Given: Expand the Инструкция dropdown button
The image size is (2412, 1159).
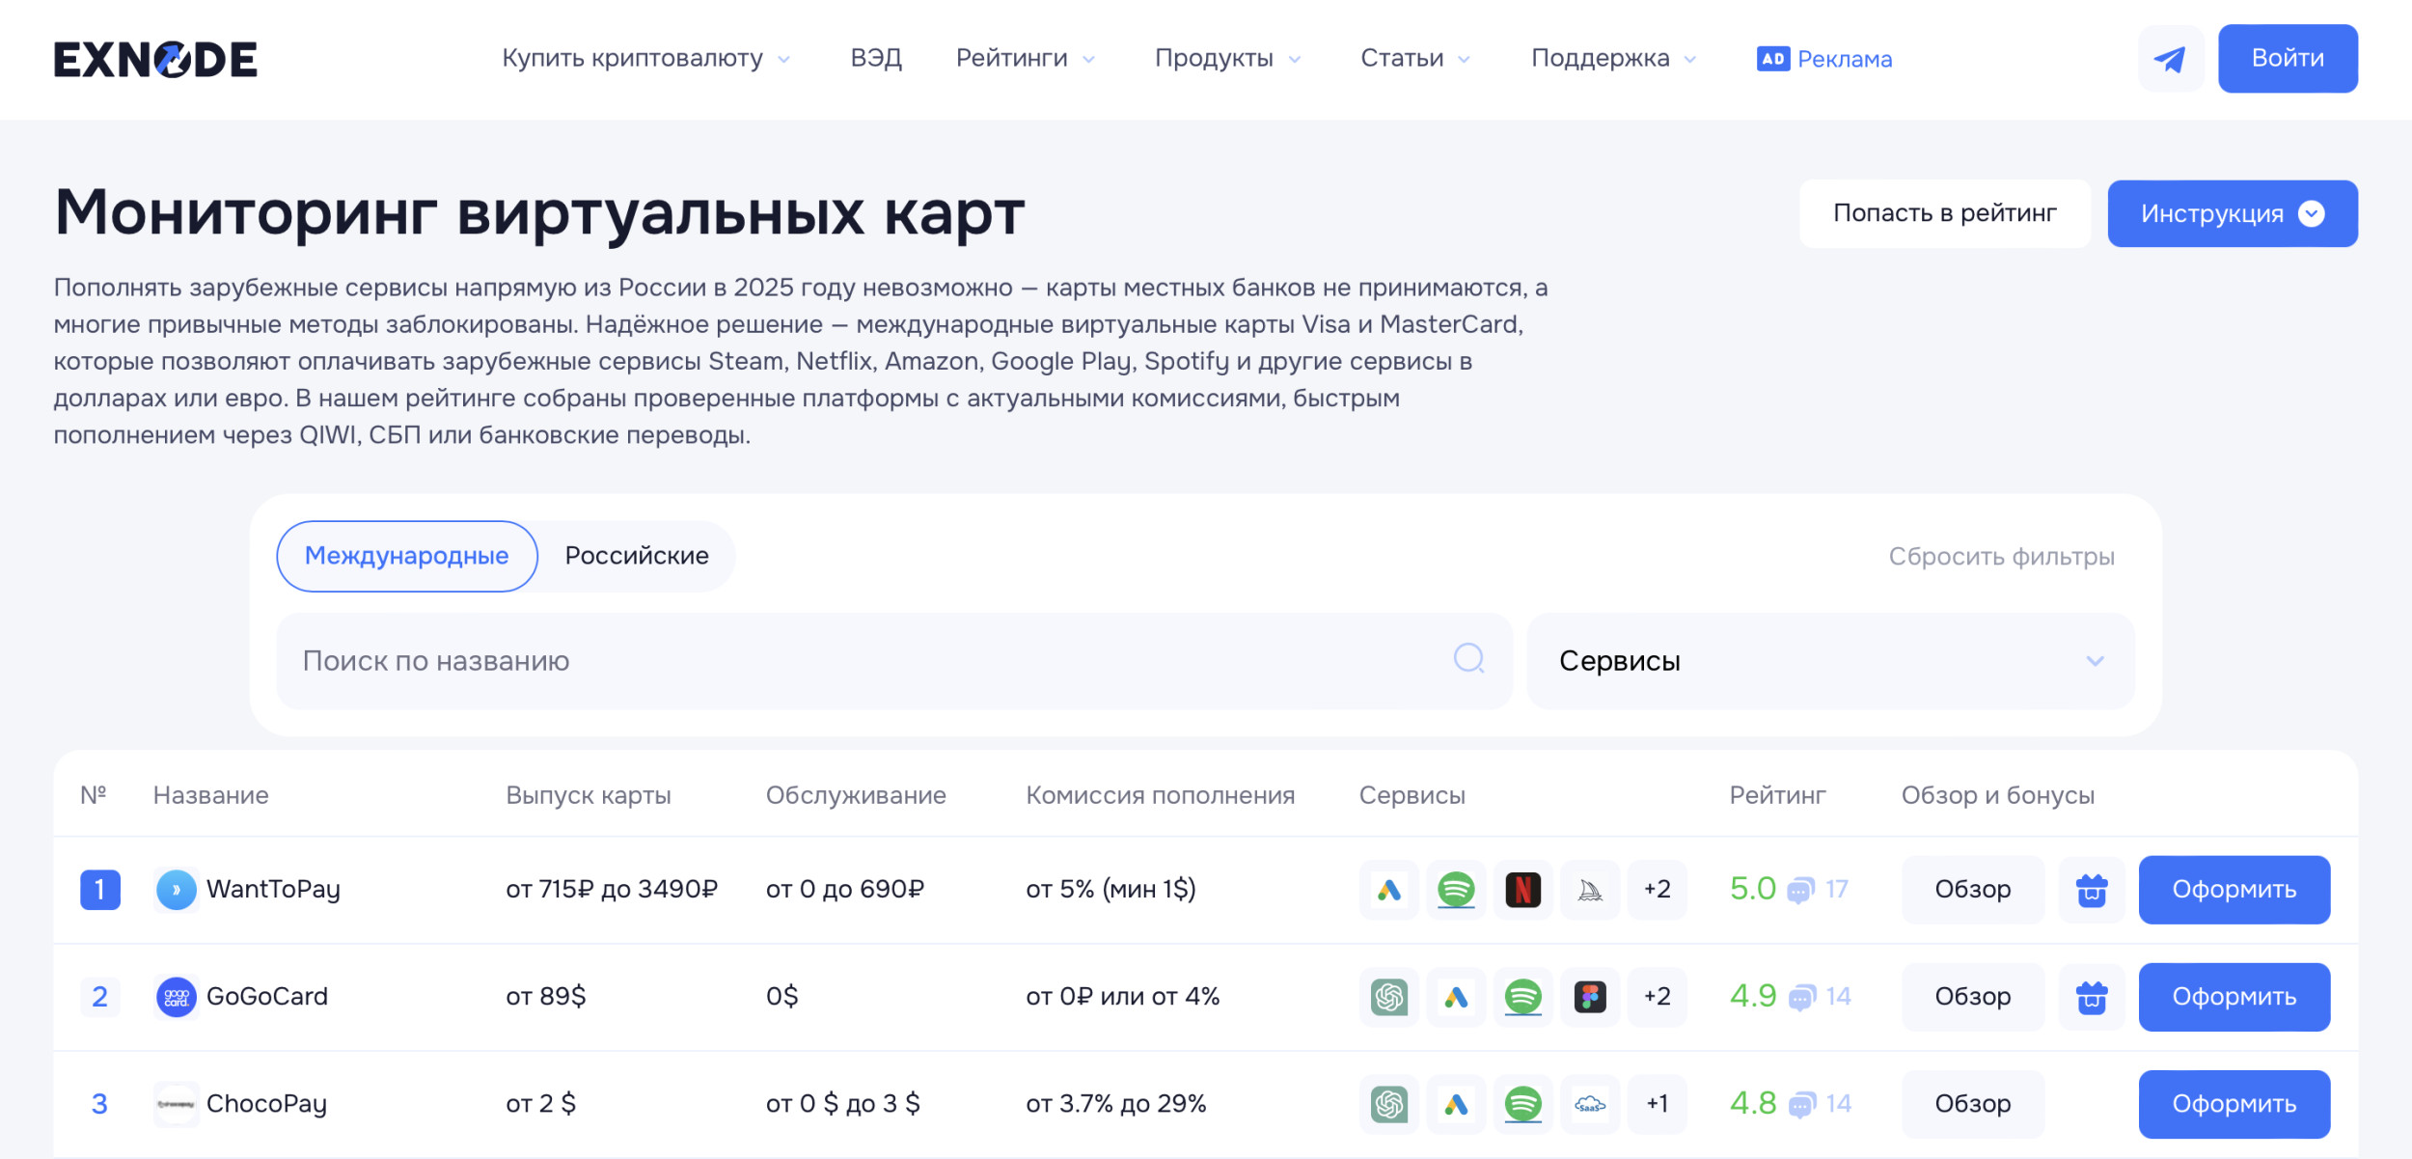Looking at the screenshot, I should pyautogui.click(x=2232, y=213).
